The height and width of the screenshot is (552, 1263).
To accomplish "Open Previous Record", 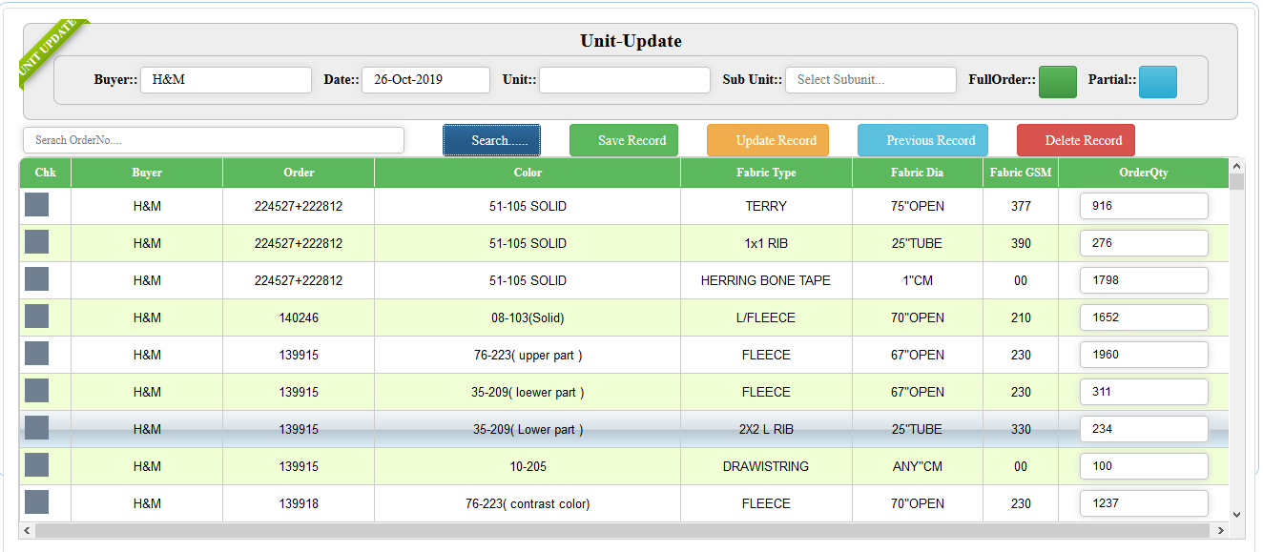I will click(x=922, y=140).
